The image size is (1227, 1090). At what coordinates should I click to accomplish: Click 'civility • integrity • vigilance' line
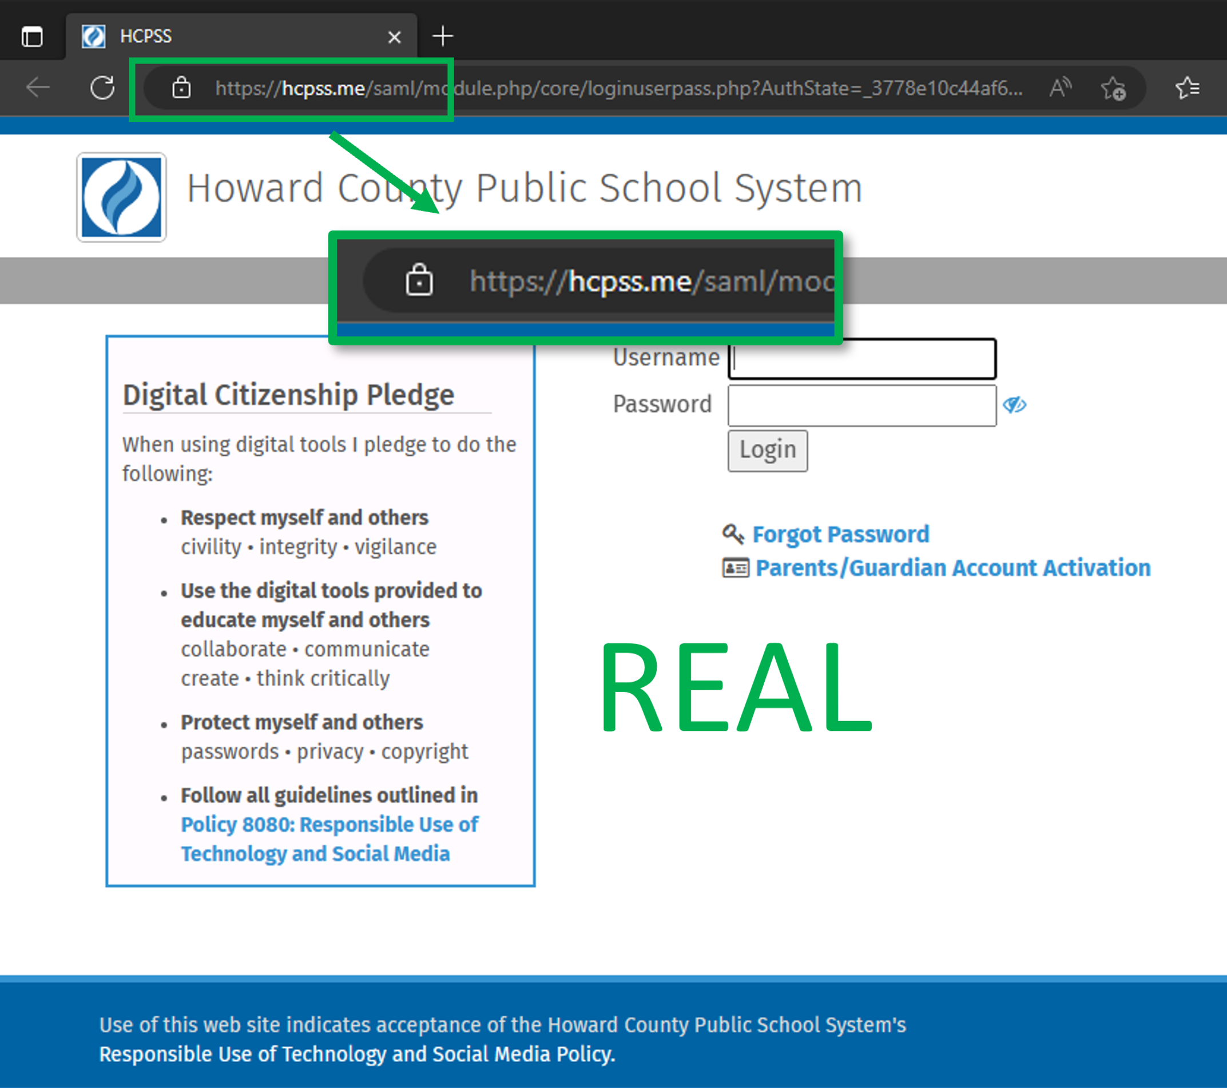point(308,547)
